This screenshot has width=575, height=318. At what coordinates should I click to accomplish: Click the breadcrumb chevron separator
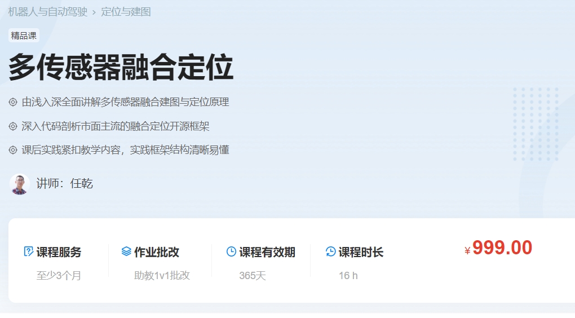[94, 12]
